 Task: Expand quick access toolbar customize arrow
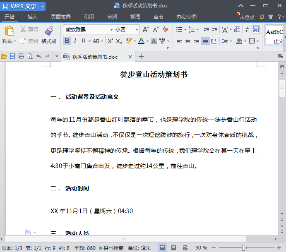click(x=57, y=56)
